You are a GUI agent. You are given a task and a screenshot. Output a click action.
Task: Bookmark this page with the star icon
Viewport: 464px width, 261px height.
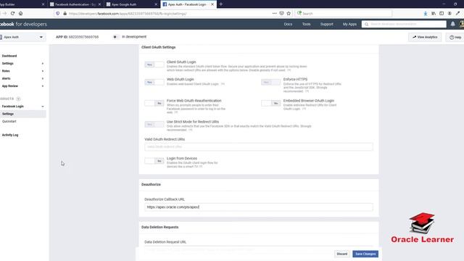click(x=289, y=14)
